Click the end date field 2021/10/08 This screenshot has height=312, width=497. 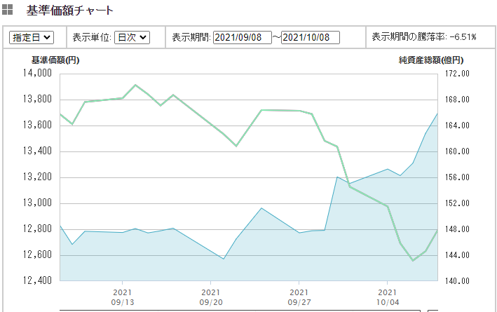coord(311,37)
